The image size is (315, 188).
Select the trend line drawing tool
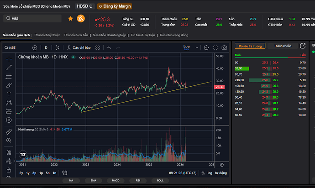(x=9, y=67)
